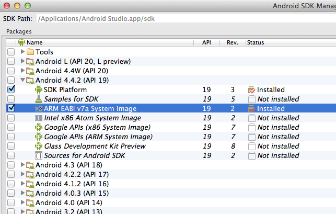
Task: Expand the Tools group
Action: click(22, 51)
